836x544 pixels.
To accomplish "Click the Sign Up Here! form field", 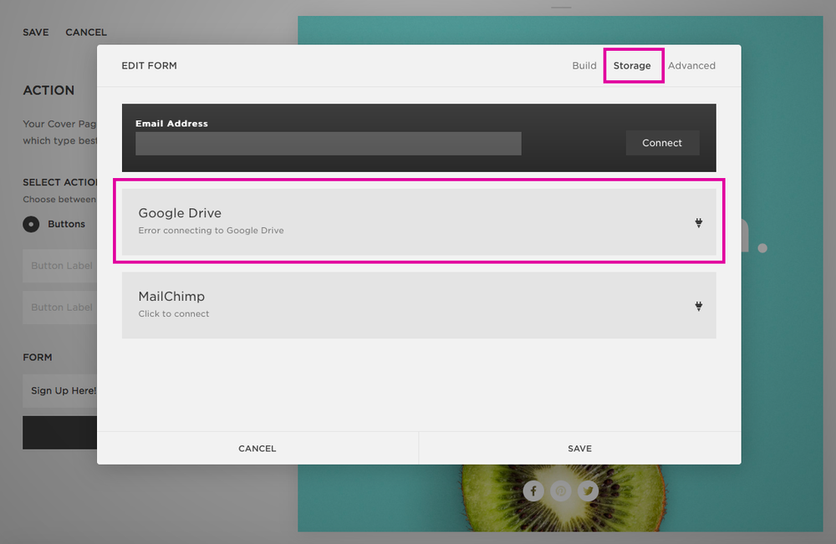I will click(63, 390).
